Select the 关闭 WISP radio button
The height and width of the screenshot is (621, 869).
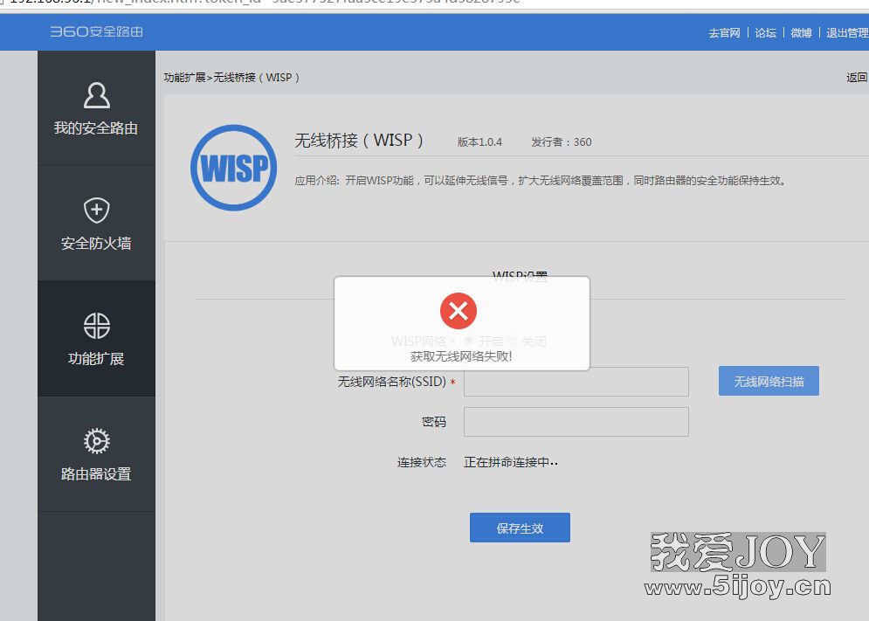(512, 340)
